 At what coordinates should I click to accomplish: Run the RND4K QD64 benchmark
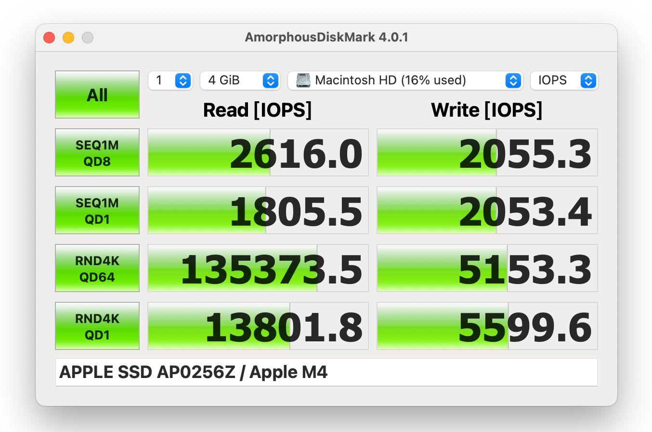coord(97,268)
